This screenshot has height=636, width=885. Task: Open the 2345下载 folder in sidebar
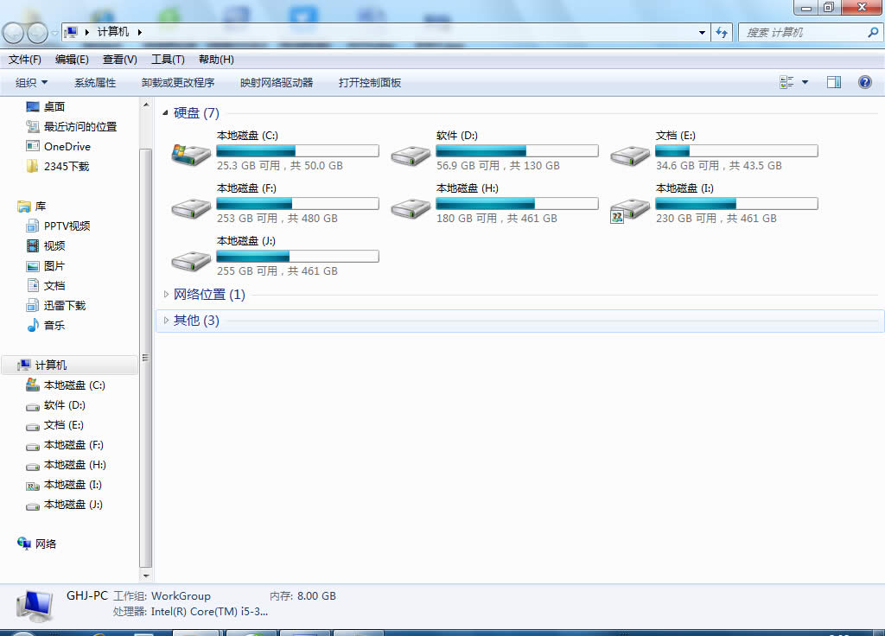tap(62, 166)
